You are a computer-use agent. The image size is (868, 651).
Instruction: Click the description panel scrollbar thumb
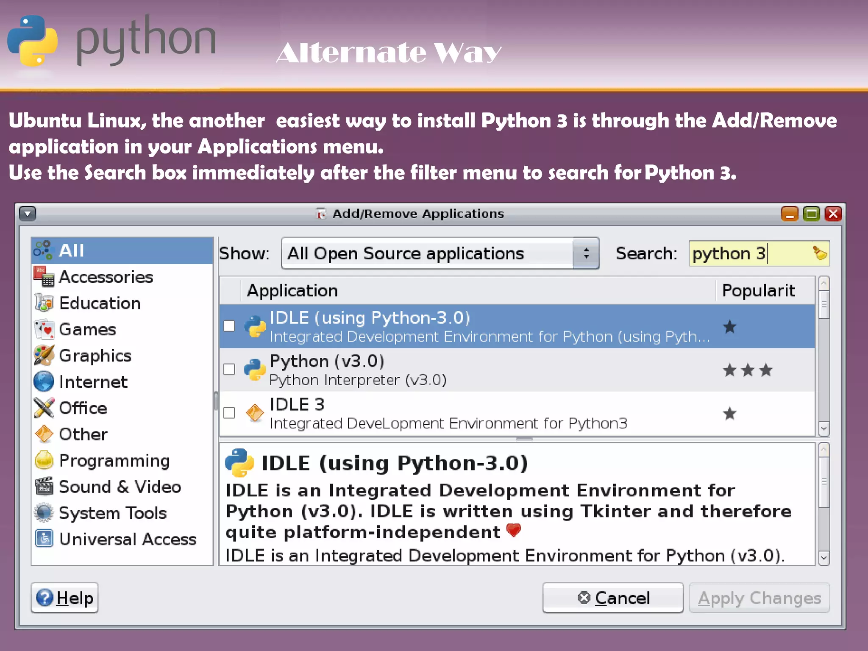click(x=824, y=482)
